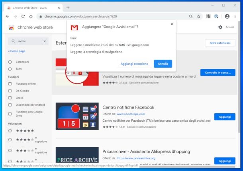The width and height of the screenshot is (243, 171).
Task: Click the striped extension icon in toolbar
Action: pos(208,16)
